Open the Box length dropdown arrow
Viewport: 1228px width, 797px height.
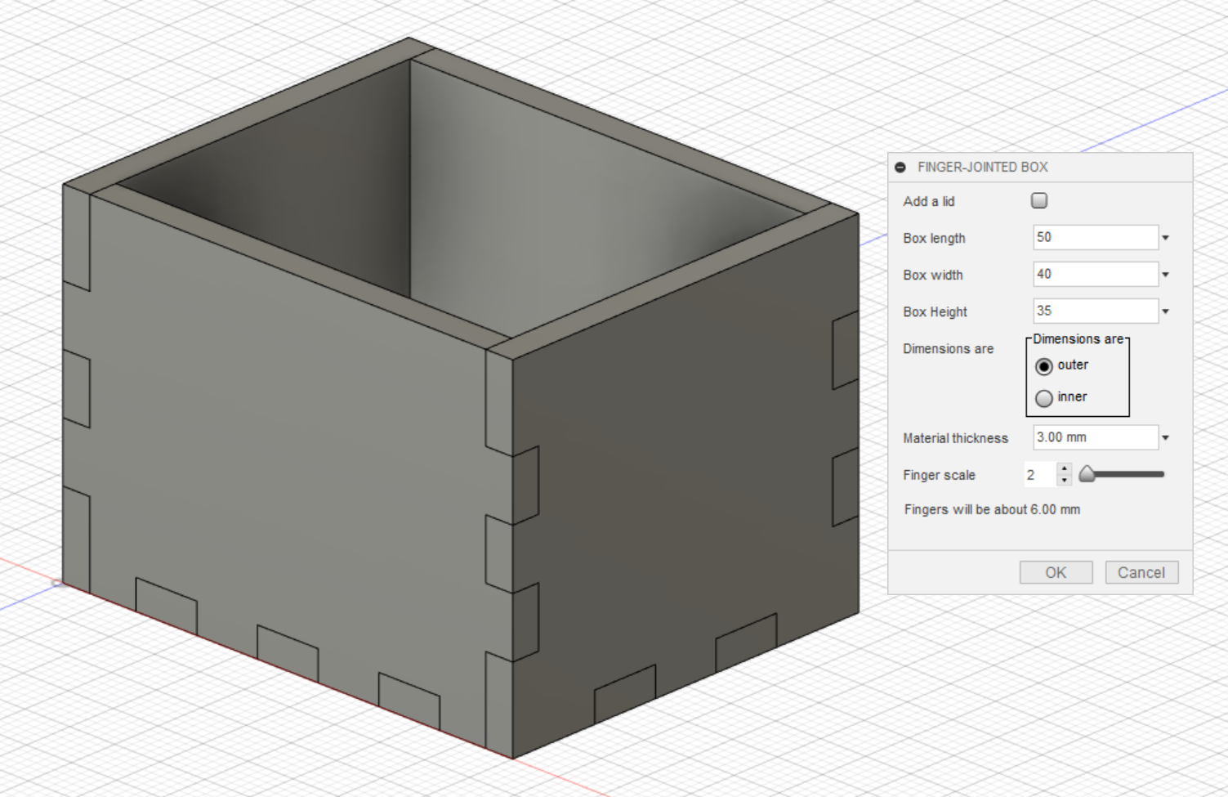(1166, 238)
